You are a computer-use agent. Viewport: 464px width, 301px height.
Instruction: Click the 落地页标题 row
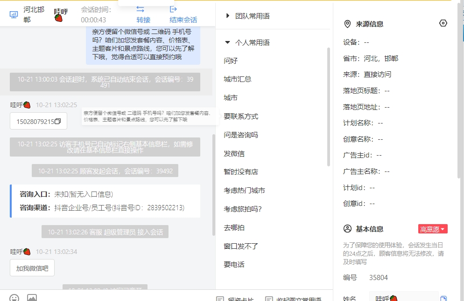[x=366, y=91]
